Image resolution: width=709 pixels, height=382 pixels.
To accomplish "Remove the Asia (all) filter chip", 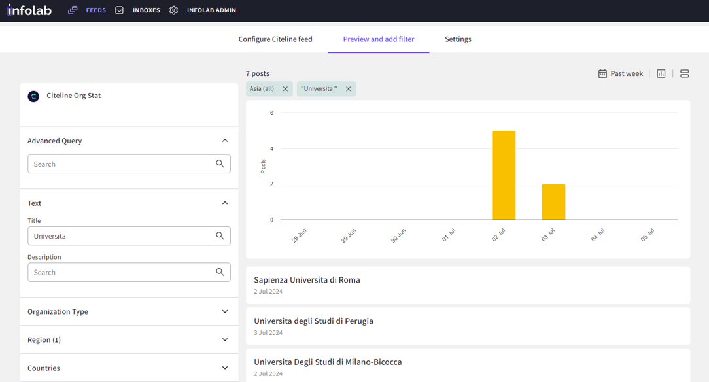I will [285, 89].
